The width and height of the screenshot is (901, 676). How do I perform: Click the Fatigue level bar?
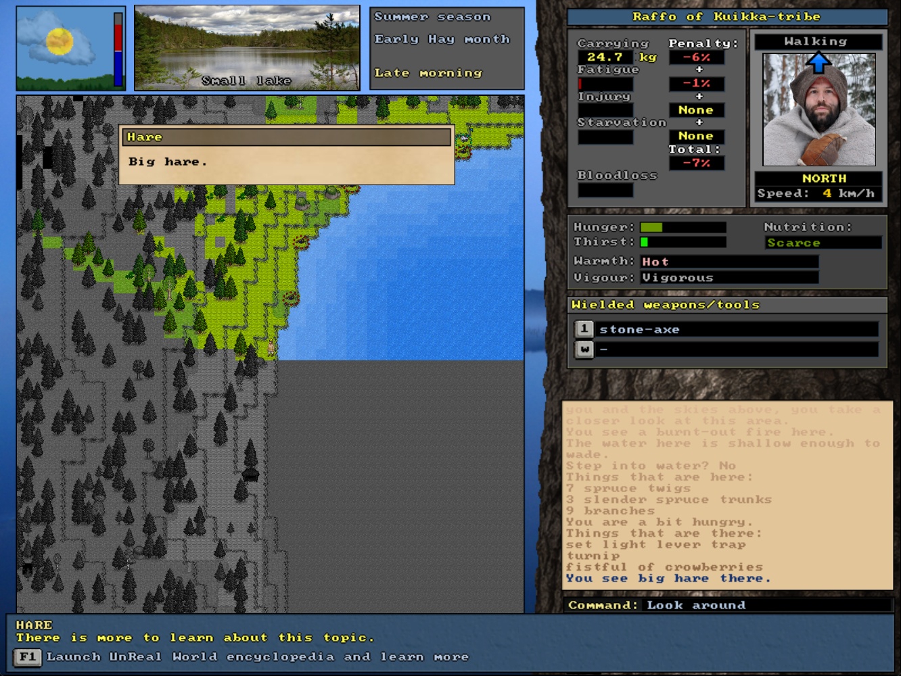605,84
